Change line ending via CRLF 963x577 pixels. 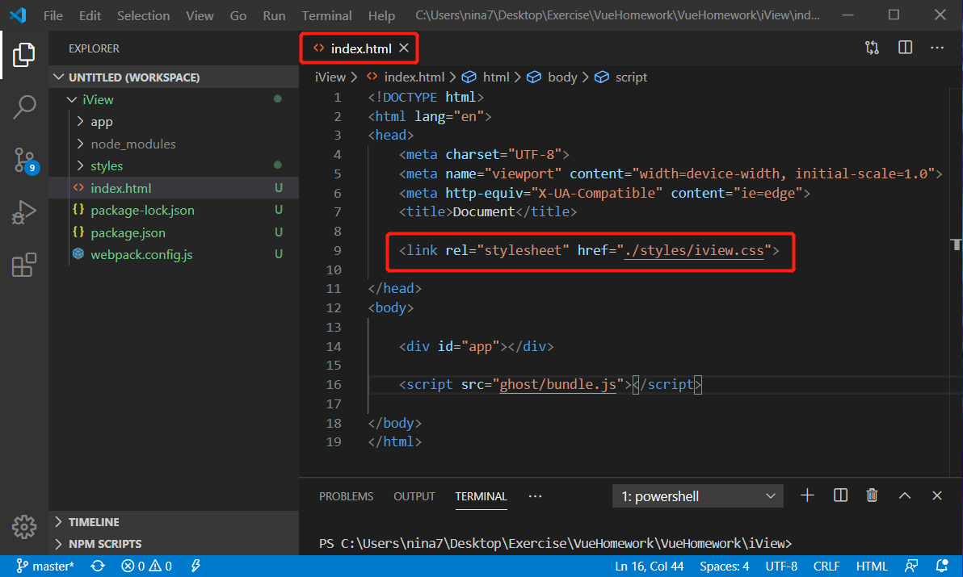pyautogui.click(x=826, y=566)
